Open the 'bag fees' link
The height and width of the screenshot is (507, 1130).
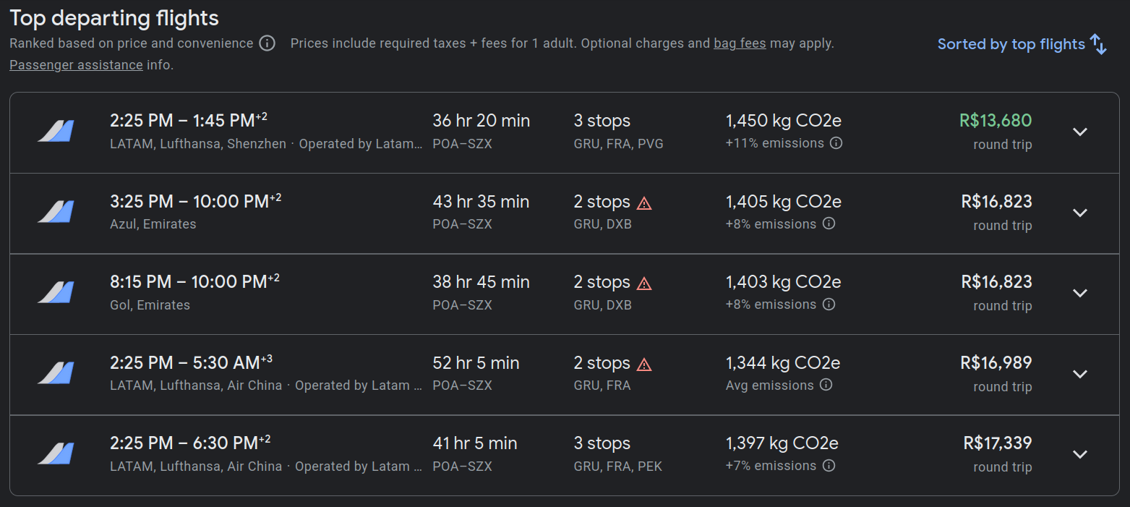[x=740, y=43]
